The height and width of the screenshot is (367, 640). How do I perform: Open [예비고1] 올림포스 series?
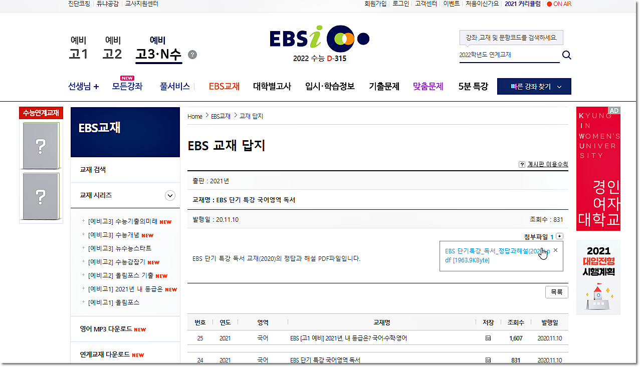(114, 302)
